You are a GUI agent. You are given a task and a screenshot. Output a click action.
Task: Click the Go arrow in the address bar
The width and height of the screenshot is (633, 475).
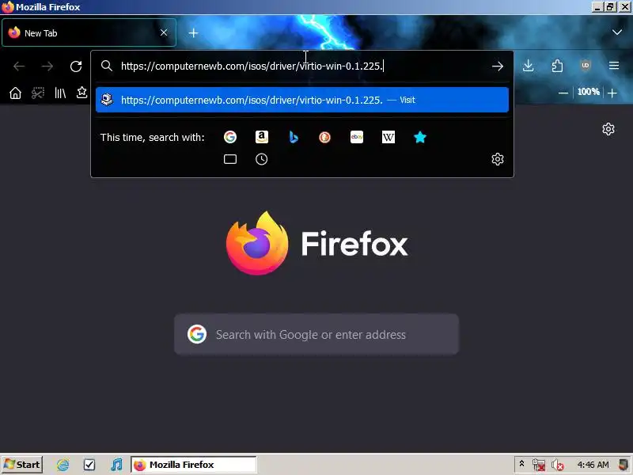tap(498, 66)
